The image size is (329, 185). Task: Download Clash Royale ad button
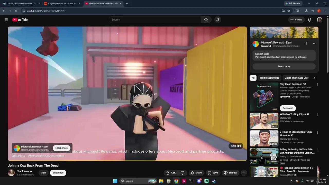point(288,108)
